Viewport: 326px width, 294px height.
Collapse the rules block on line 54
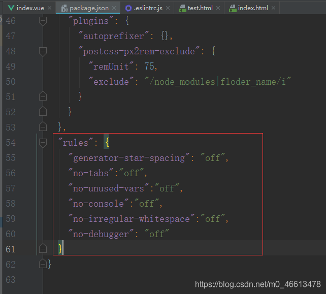43,143
